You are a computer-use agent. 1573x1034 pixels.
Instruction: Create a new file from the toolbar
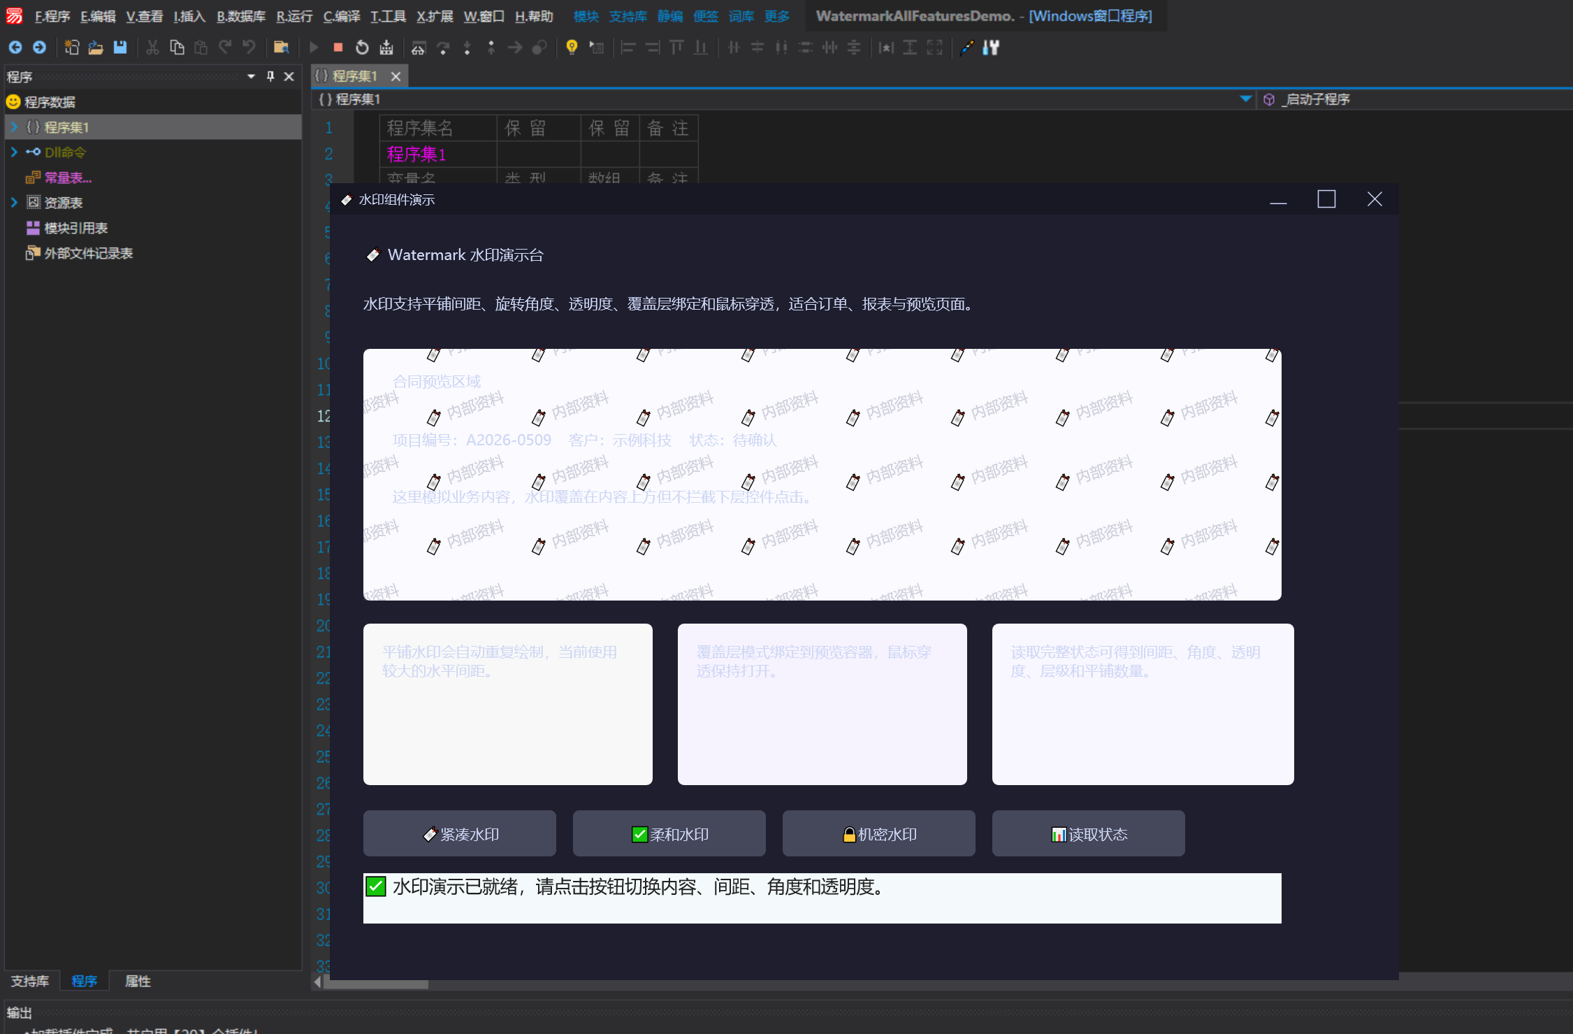[x=72, y=47]
